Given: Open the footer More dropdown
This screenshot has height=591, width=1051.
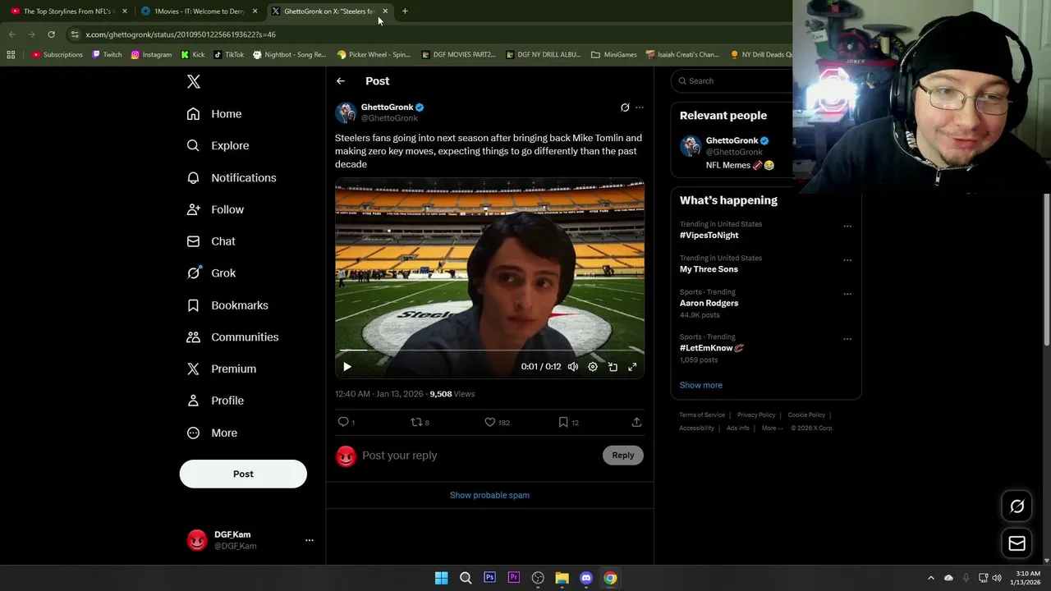Looking at the screenshot, I should [771, 428].
